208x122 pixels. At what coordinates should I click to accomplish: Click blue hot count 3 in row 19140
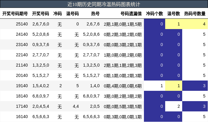[195, 86]
